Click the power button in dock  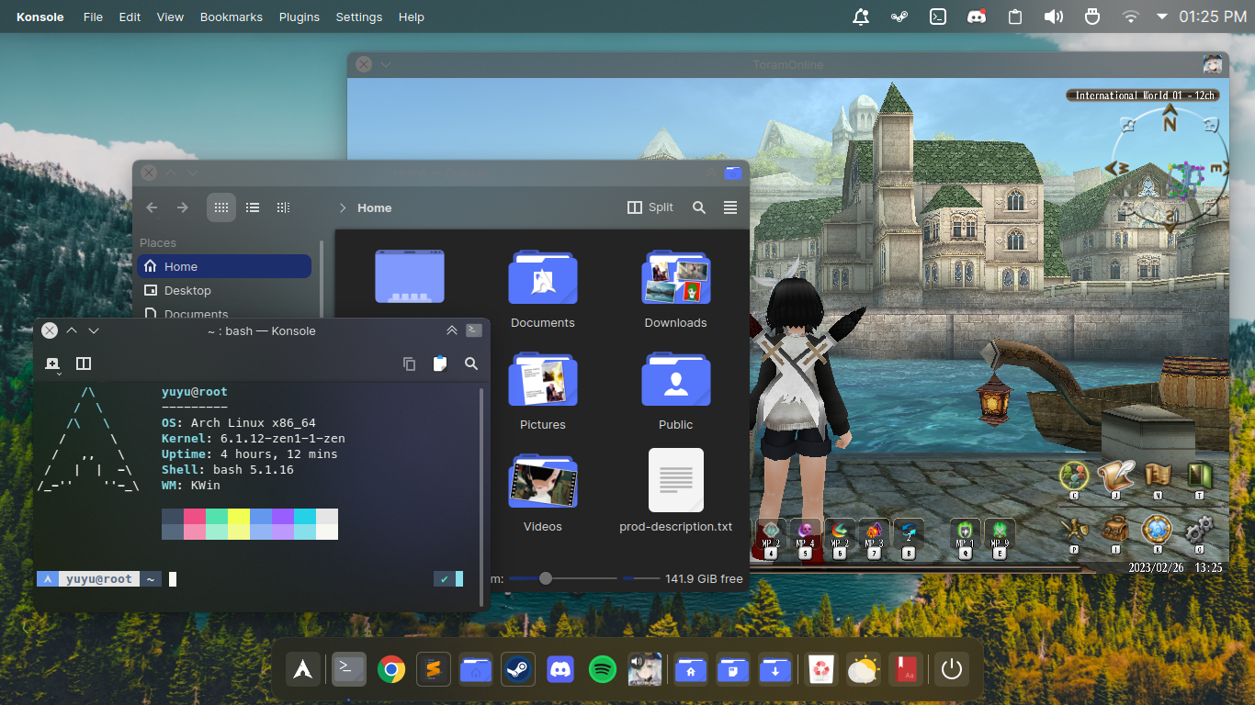tap(951, 669)
